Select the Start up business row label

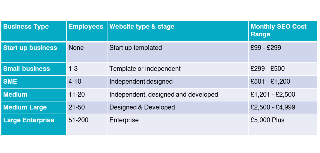[30, 48]
